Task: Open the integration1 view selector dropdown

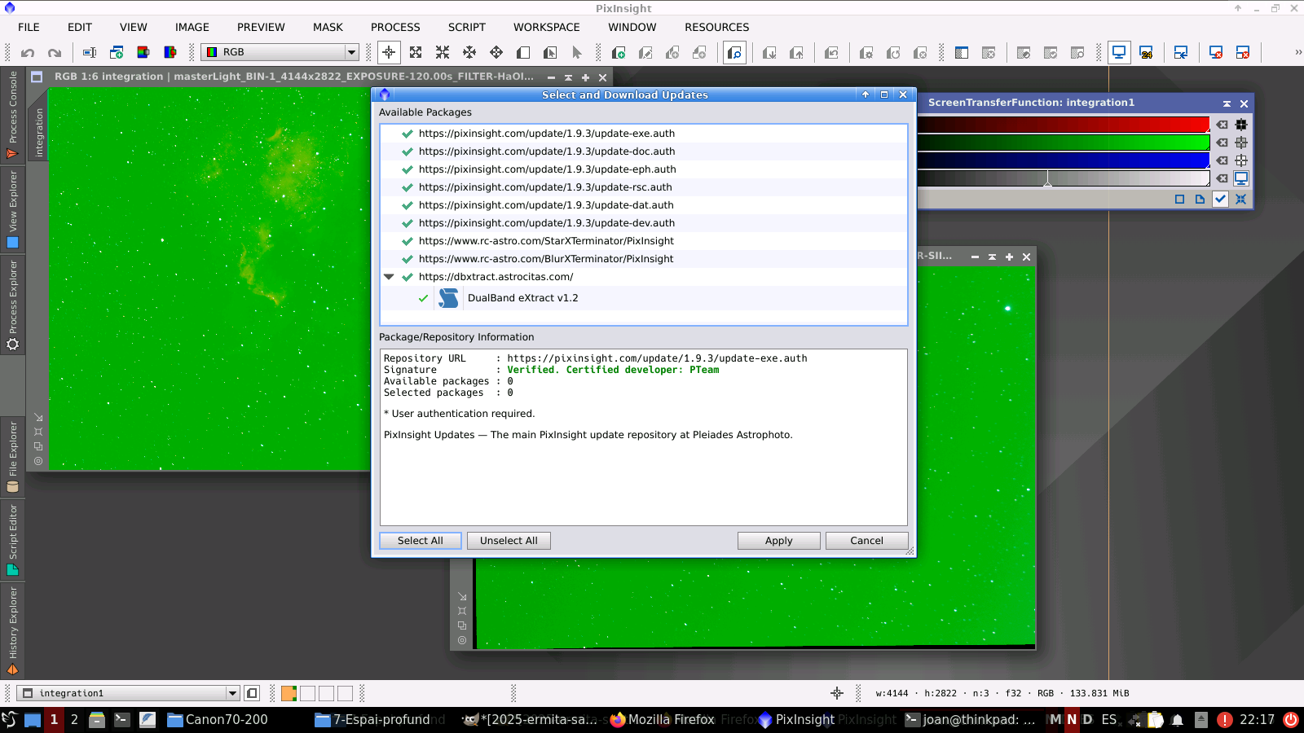Action: 232,693
